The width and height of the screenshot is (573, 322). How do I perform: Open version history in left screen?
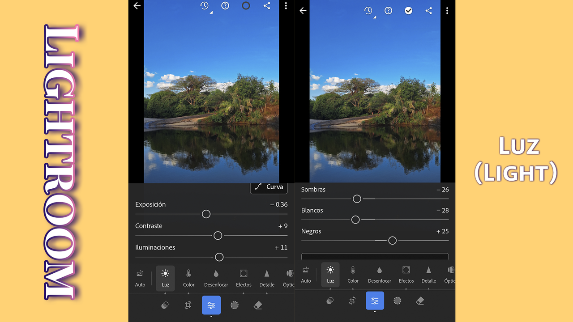tap(205, 6)
